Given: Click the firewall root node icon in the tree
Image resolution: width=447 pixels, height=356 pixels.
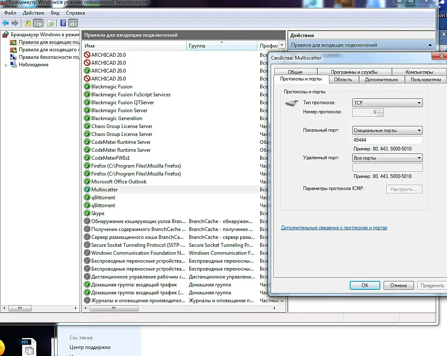Looking at the screenshot, I should [5, 35].
